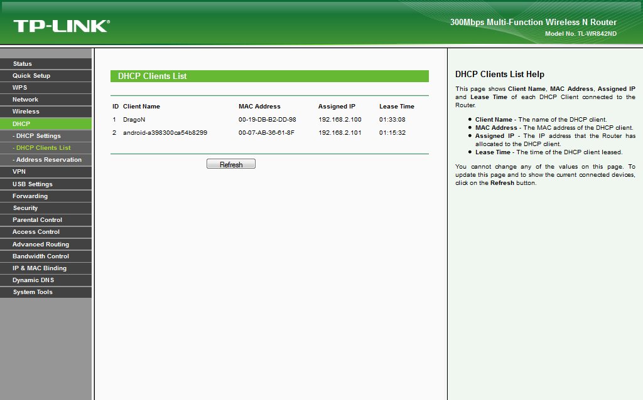This screenshot has height=400, width=643.
Task: Open Access Control page
Action: tap(45, 232)
